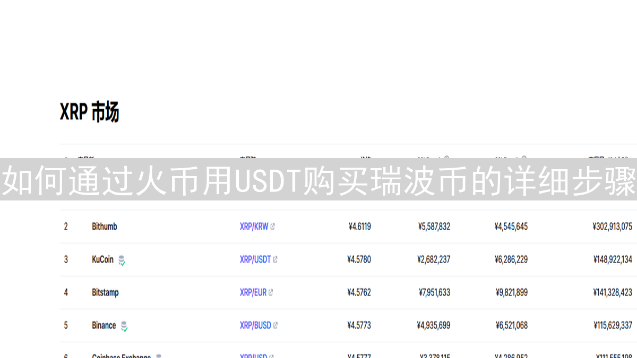The height and width of the screenshot is (358, 637).
Task: Open the XRP/KRW trading pair link
Action: point(254,226)
